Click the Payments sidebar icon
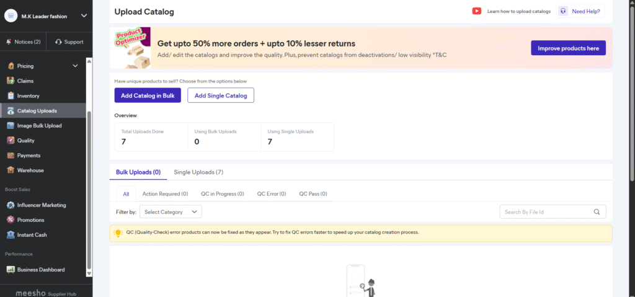635x297 pixels. [x=11, y=155]
